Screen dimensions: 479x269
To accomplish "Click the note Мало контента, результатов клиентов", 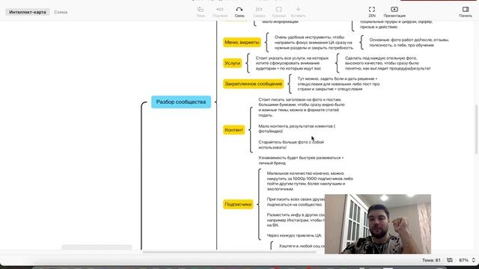I will tap(296, 129).
